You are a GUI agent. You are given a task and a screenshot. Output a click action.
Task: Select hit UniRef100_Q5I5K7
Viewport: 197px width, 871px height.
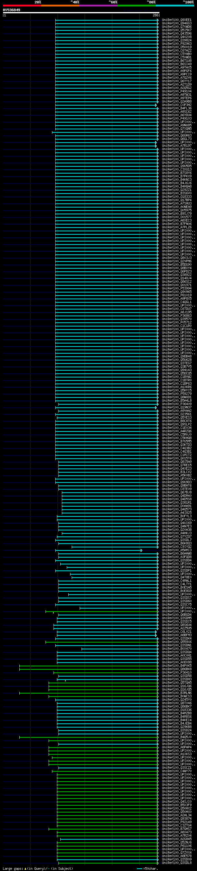pyautogui.click(x=176, y=30)
